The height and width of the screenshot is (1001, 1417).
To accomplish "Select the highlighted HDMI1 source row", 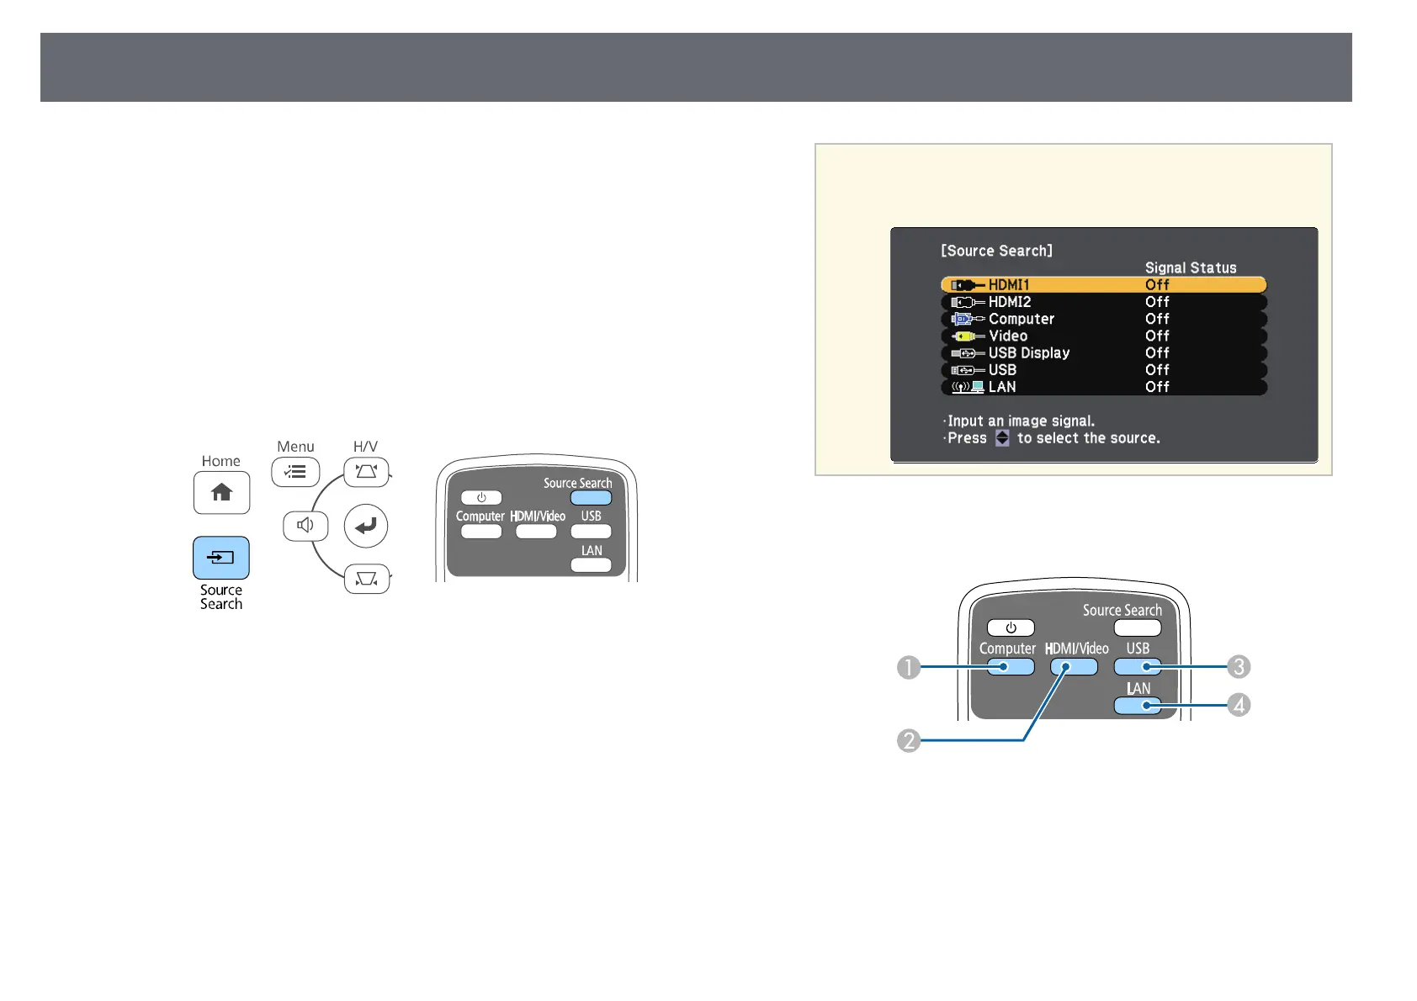I will click(1104, 285).
